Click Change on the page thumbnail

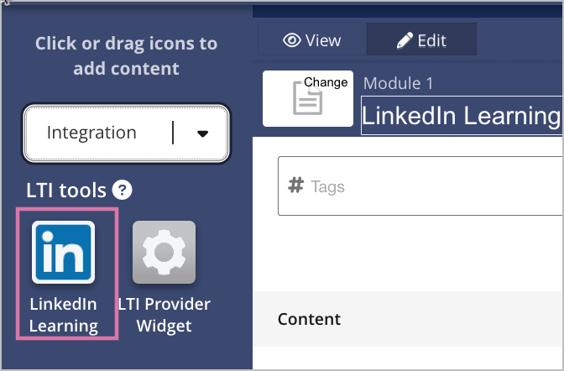pyautogui.click(x=326, y=82)
